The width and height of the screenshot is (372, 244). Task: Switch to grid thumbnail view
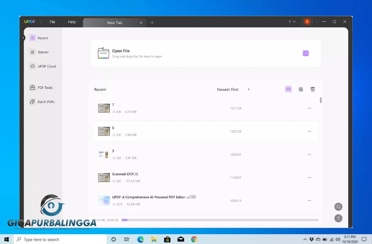pyautogui.click(x=301, y=89)
